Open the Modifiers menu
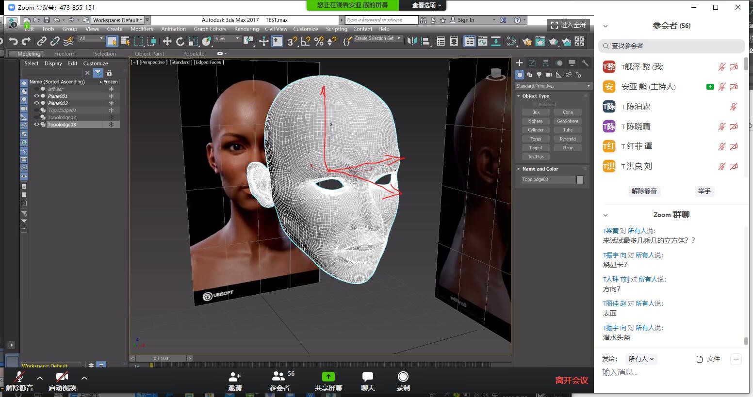753x397 pixels. coord(142,29)
